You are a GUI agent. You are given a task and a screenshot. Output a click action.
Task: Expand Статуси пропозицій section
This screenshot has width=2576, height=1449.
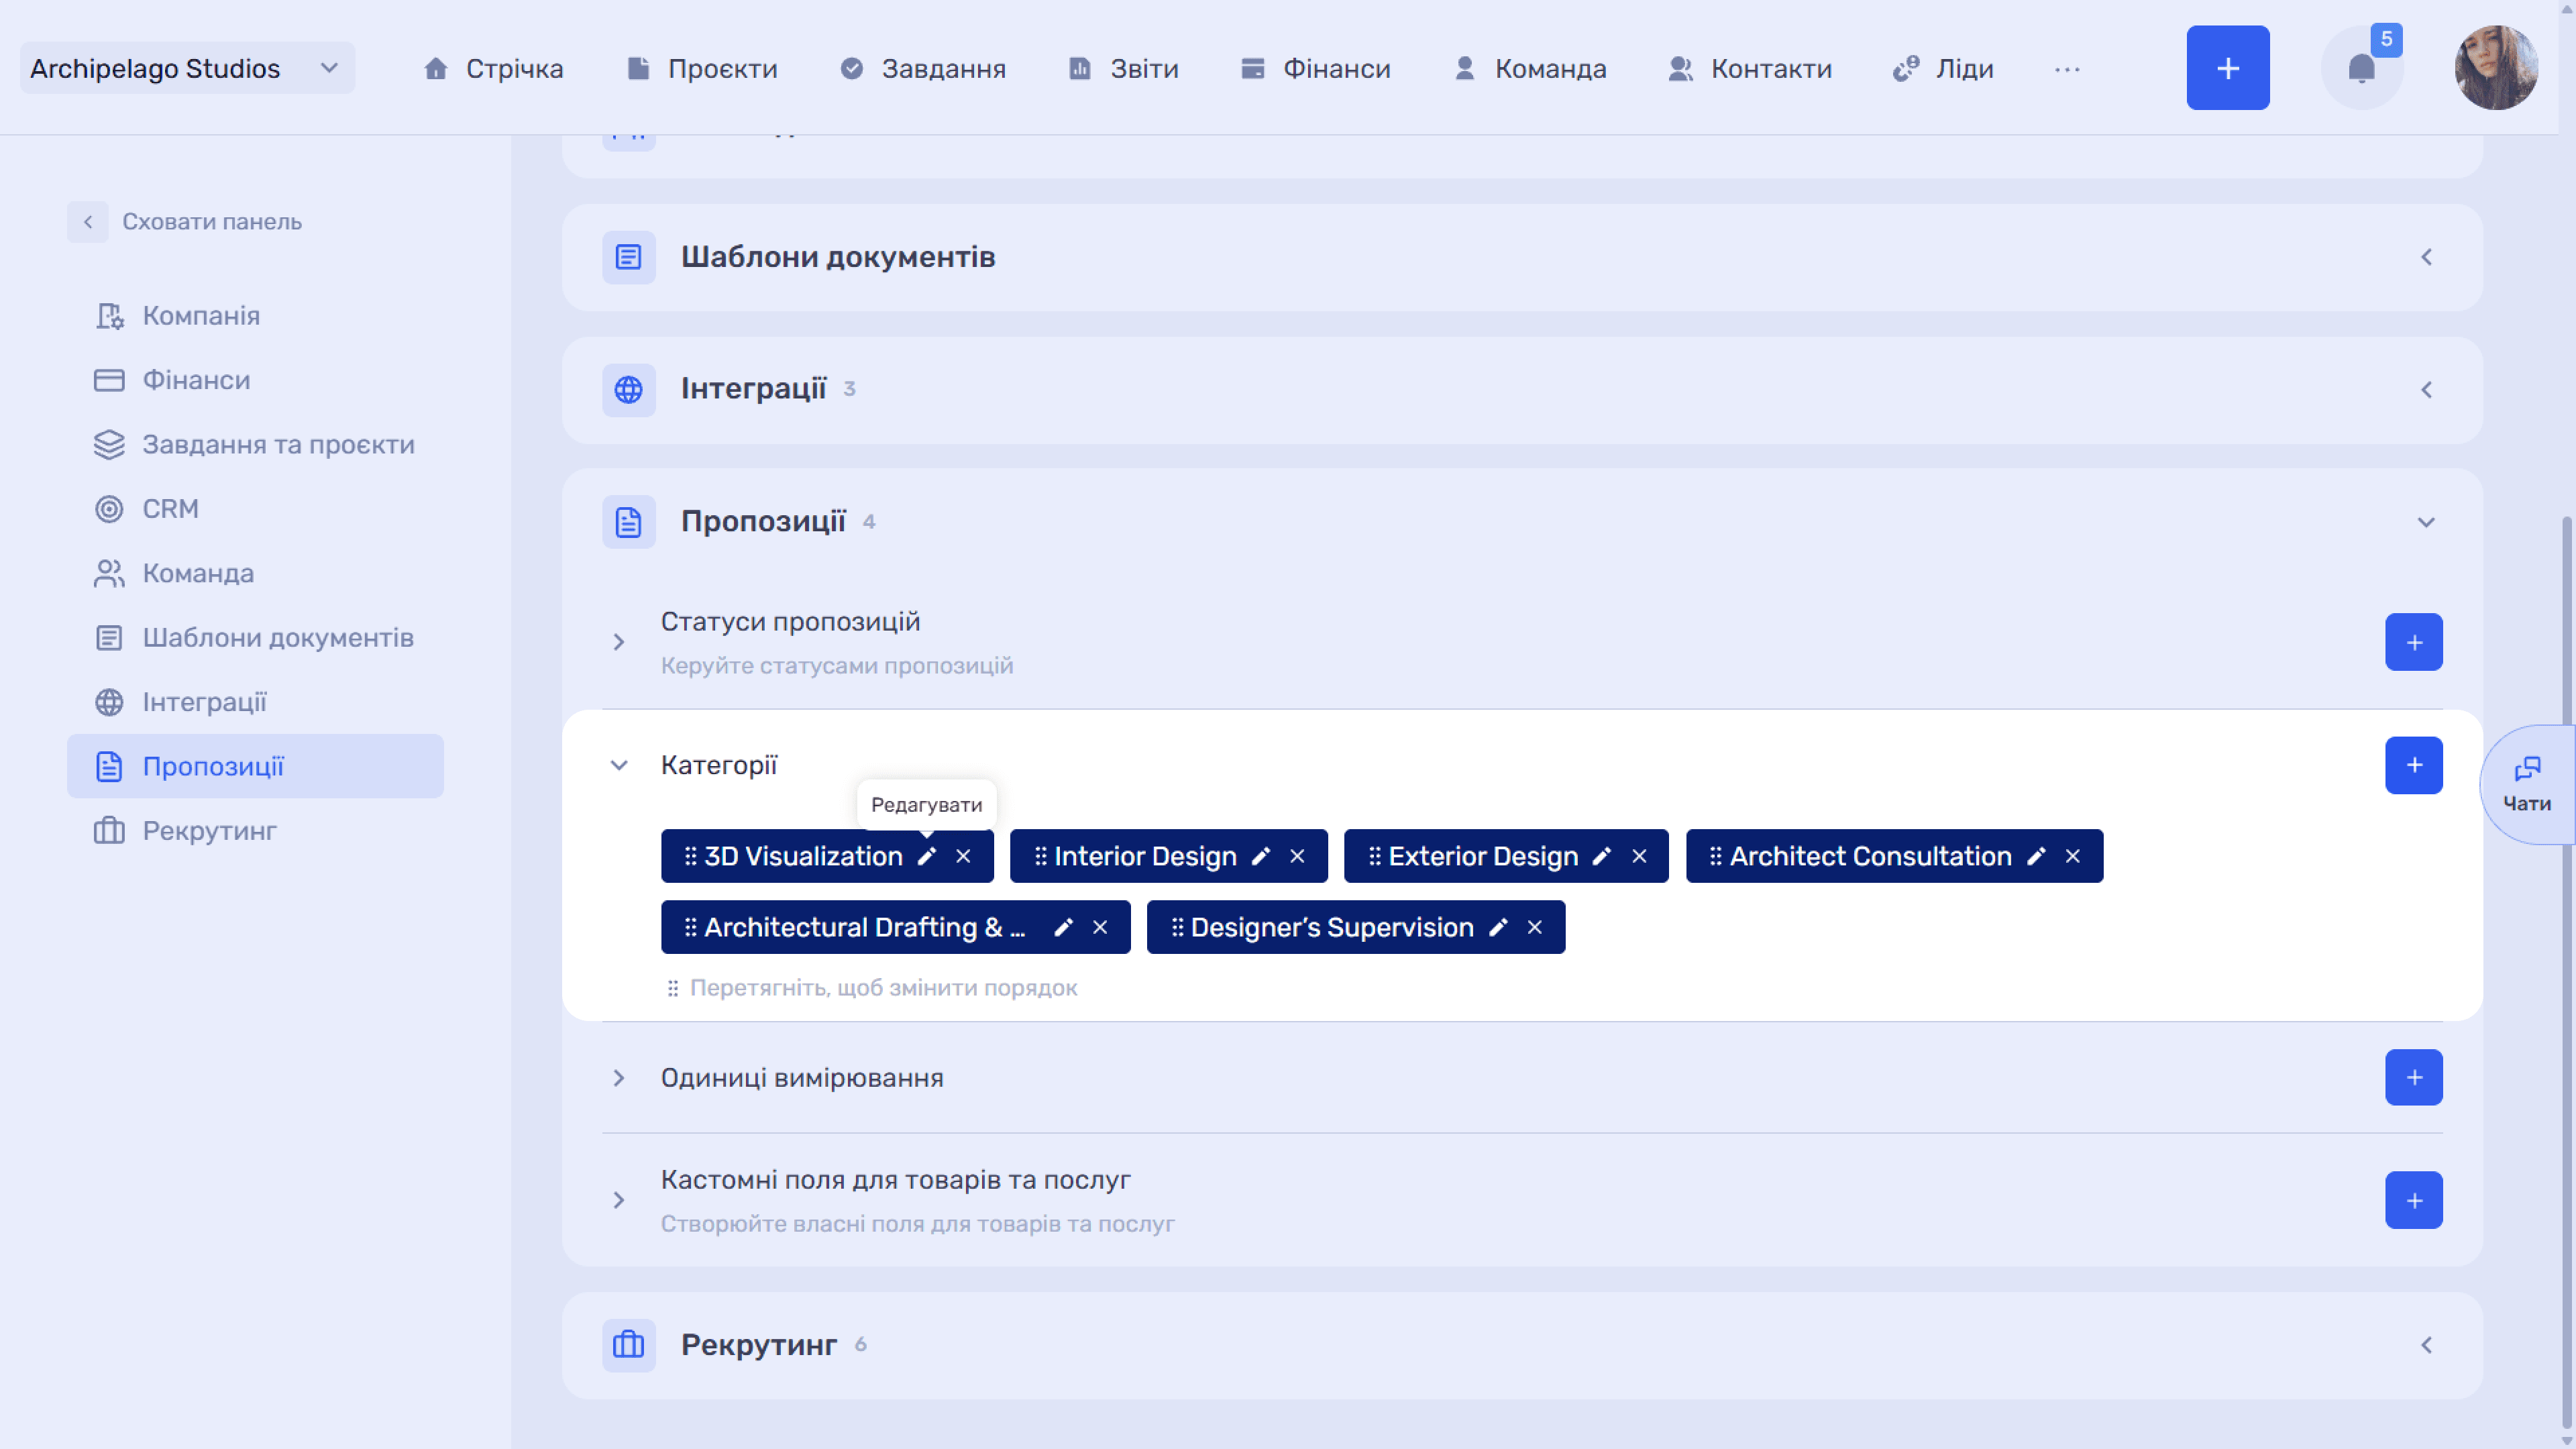619,642
